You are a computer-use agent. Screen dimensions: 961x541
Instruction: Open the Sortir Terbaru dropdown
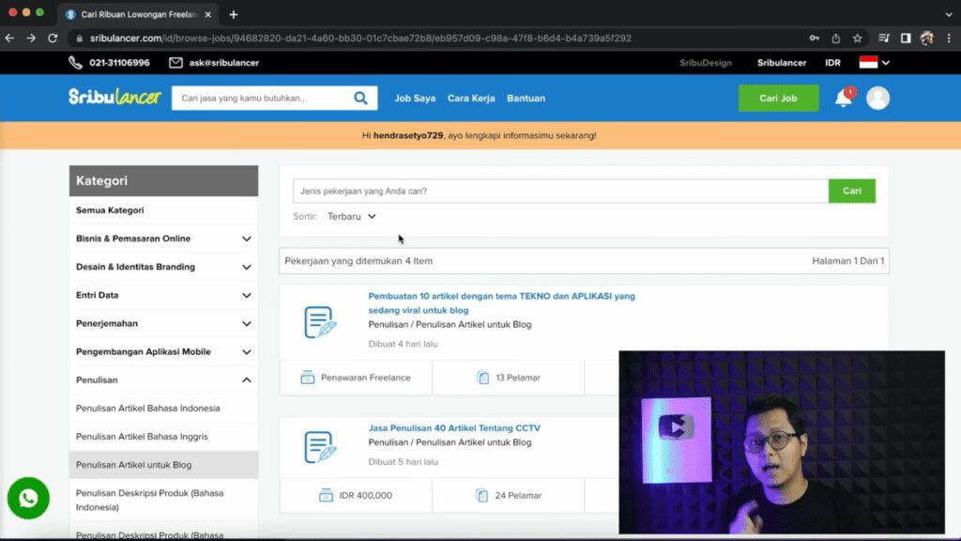click(351, 217)
